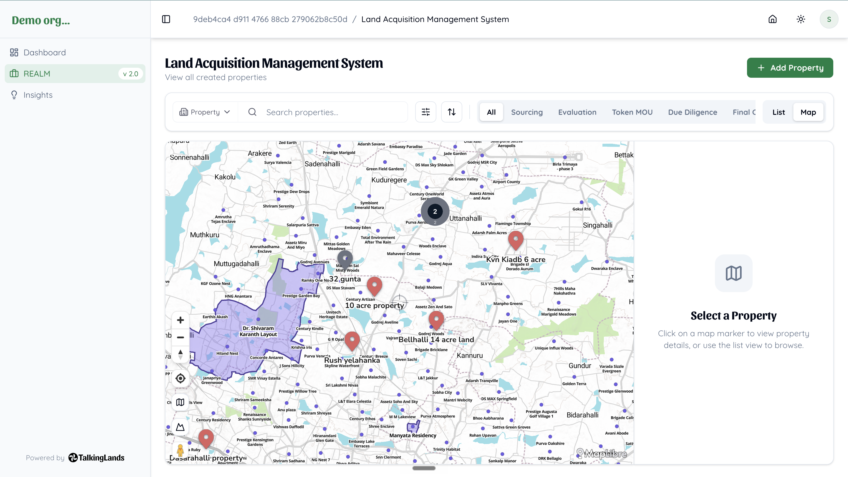Select the street view pegman icon
The width and height of the screenshot is (848, 477).
(x=180, y=450)
